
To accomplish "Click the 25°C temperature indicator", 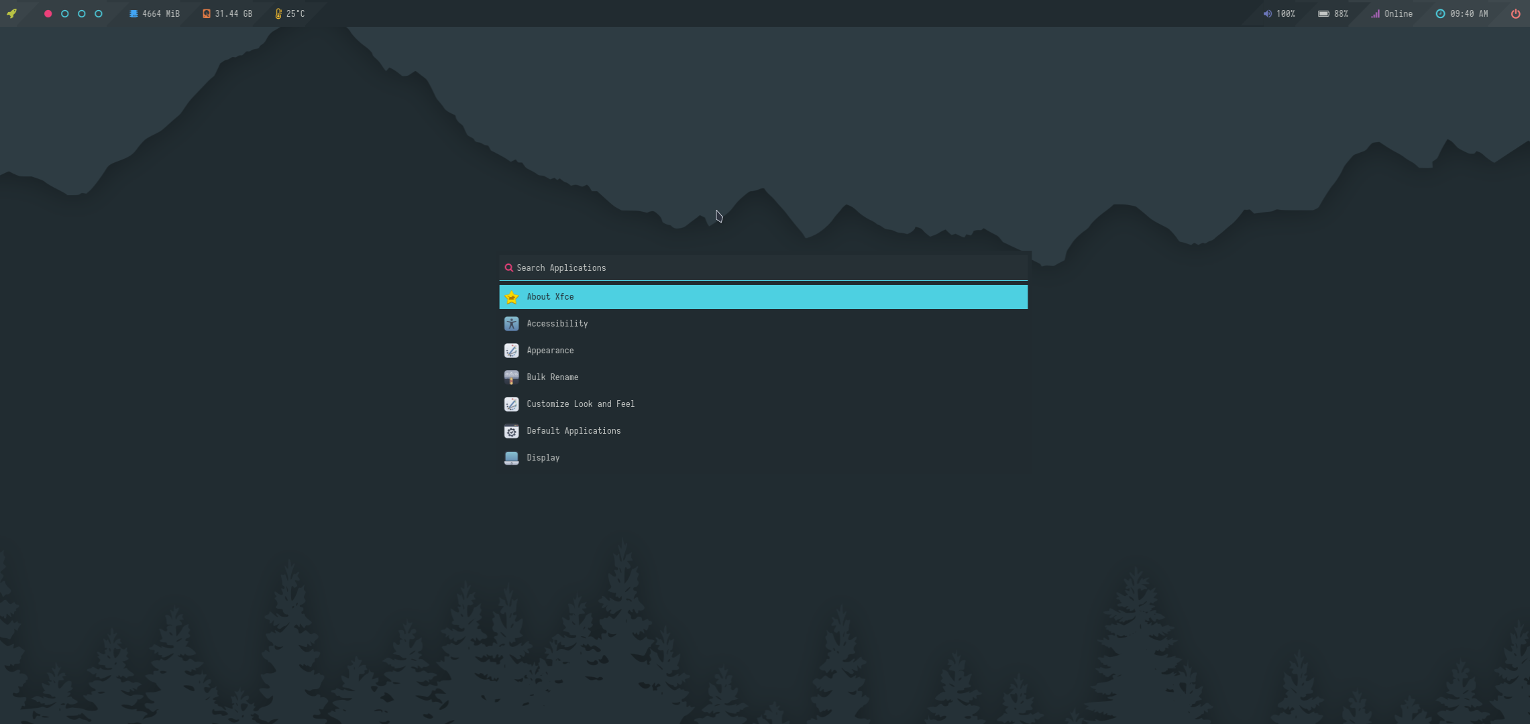I will [x=290, y=13].
